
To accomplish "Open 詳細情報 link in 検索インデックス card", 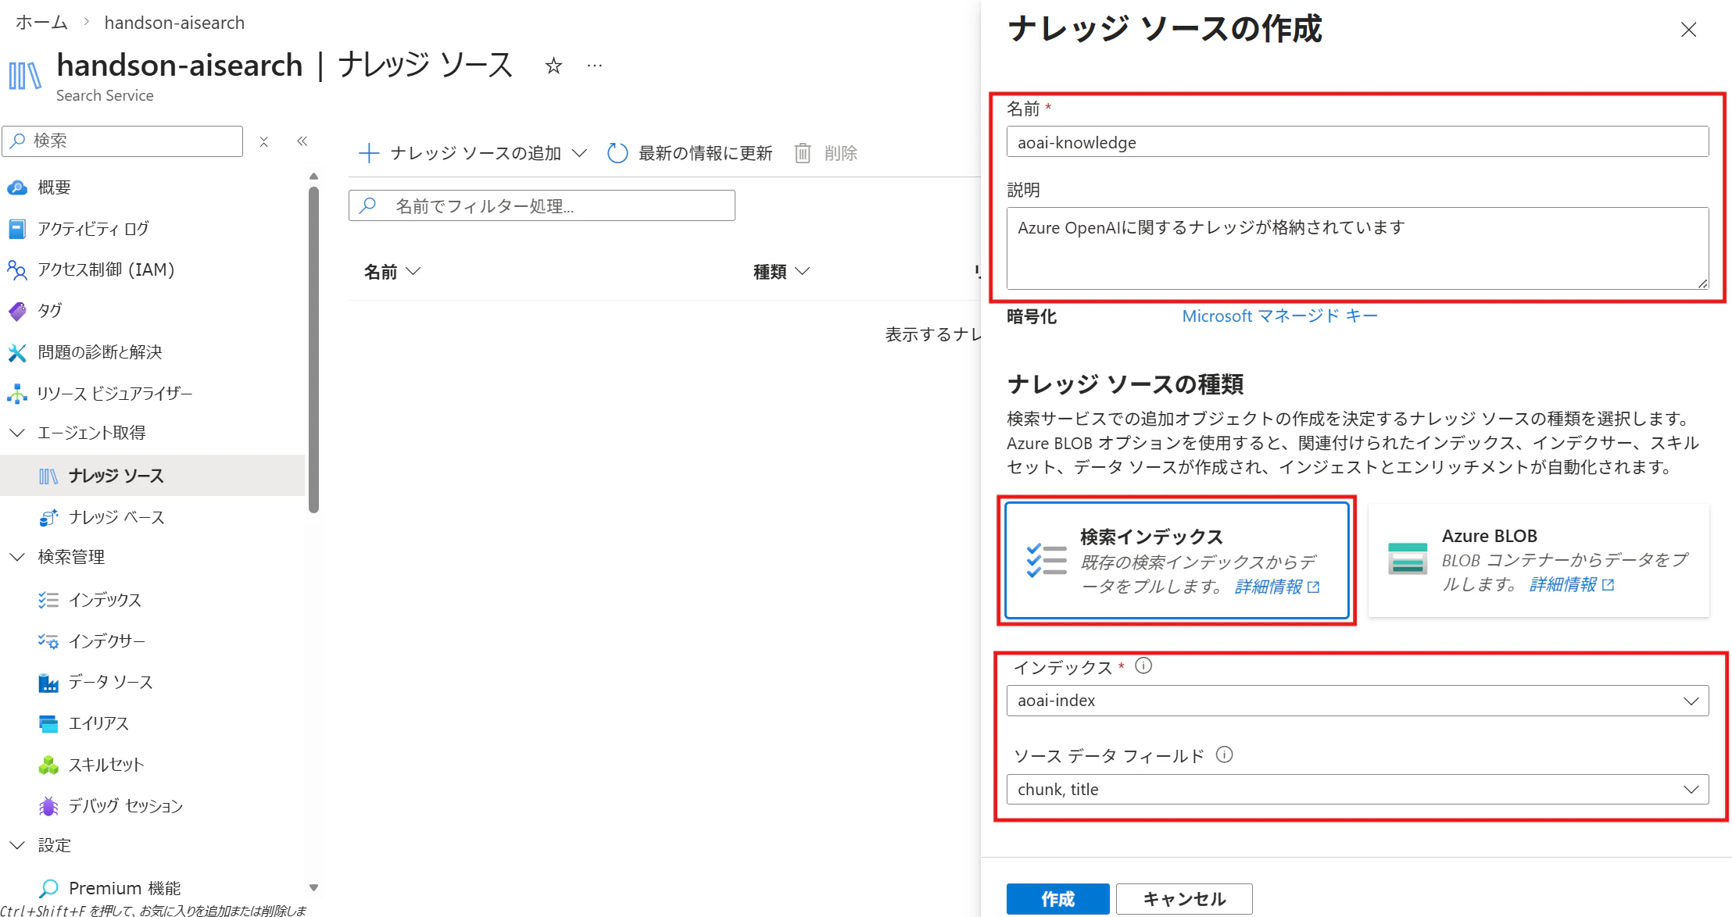I will click(1277, 587).
